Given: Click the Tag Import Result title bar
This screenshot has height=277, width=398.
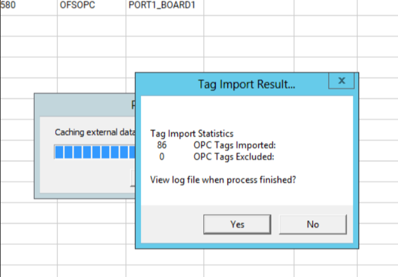Looking at the screenshot, I should (x=246, y=84).
